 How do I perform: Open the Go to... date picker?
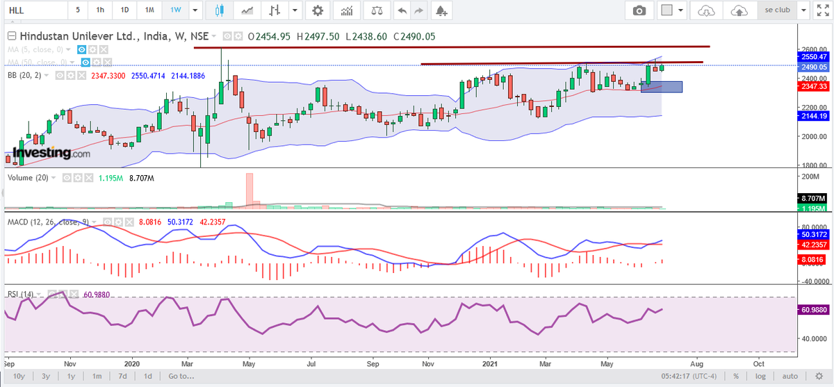coord(181,376)
